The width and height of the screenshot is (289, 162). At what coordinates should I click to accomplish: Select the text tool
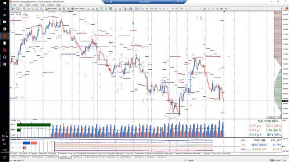213,9
